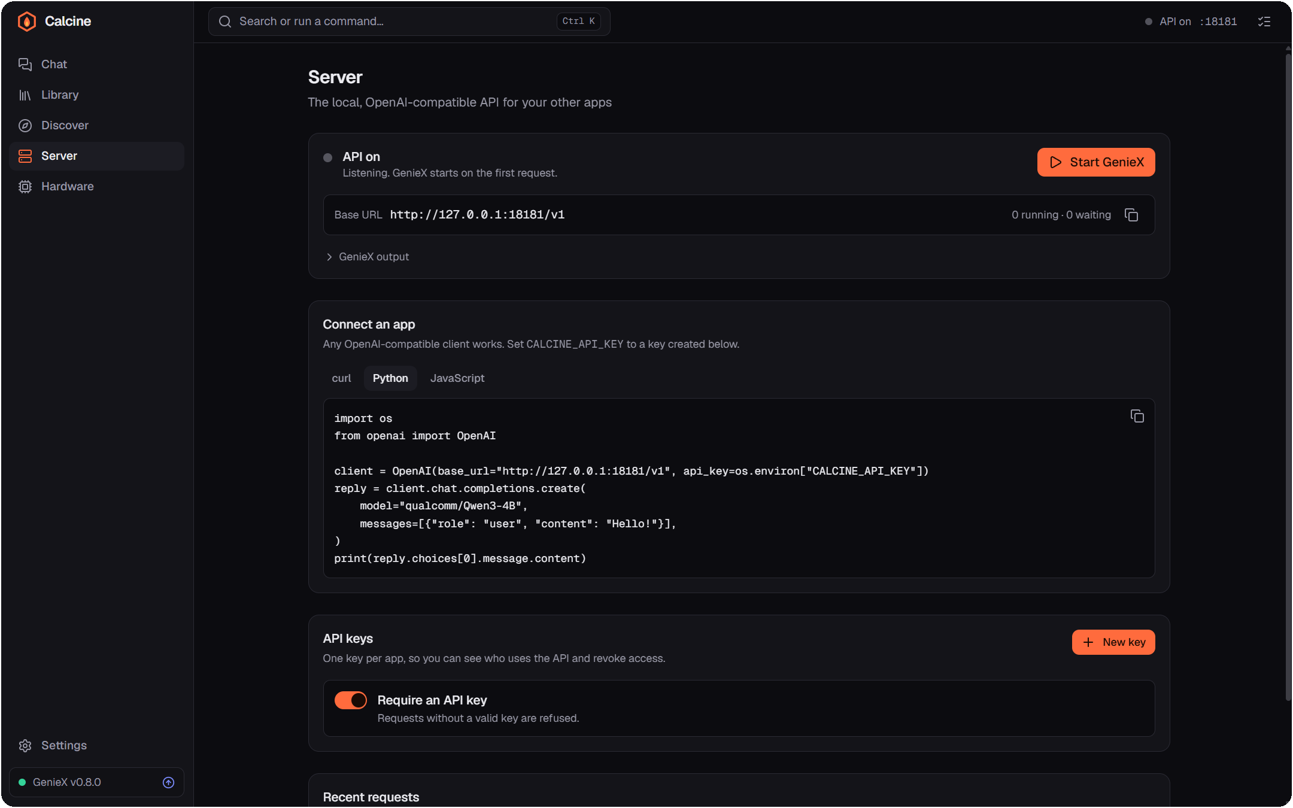Click the GenieX update arrow icon
The image size is (1293, 808).
pos(169,782)
